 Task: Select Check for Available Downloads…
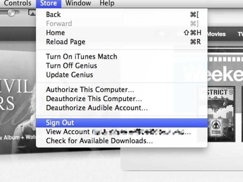[121, 141]
